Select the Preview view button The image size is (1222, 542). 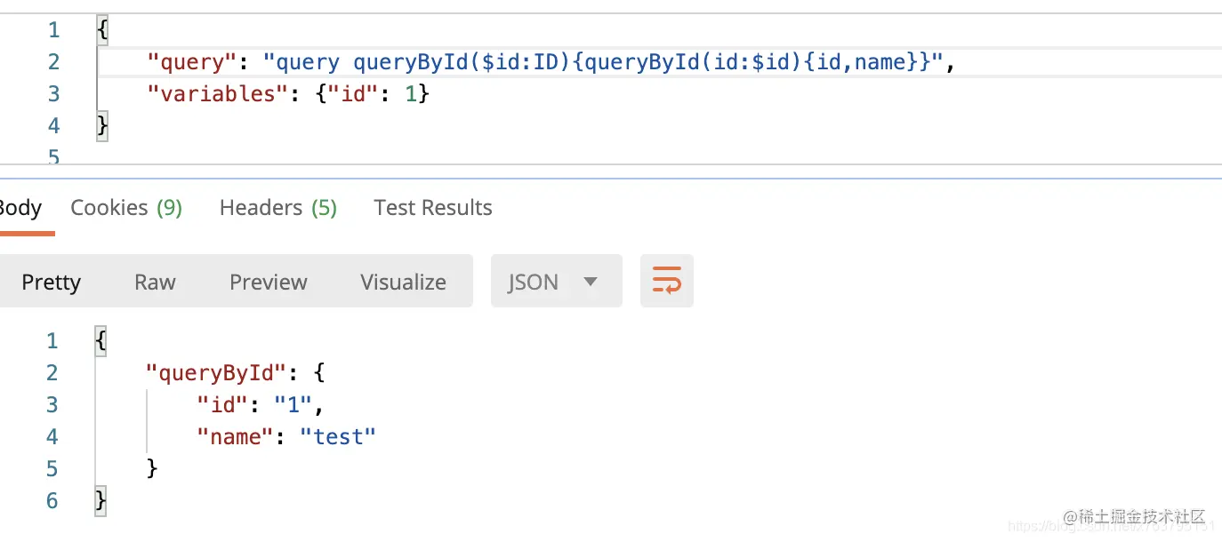point(269,282)
